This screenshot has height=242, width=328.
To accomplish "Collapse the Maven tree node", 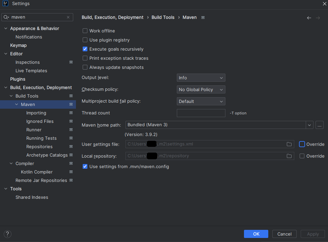I will coord(17,104).
